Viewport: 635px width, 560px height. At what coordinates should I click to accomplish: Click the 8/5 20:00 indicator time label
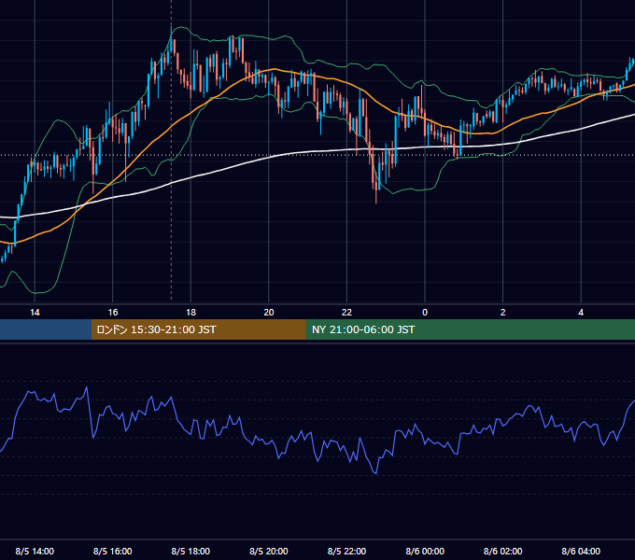pos(269,551)
